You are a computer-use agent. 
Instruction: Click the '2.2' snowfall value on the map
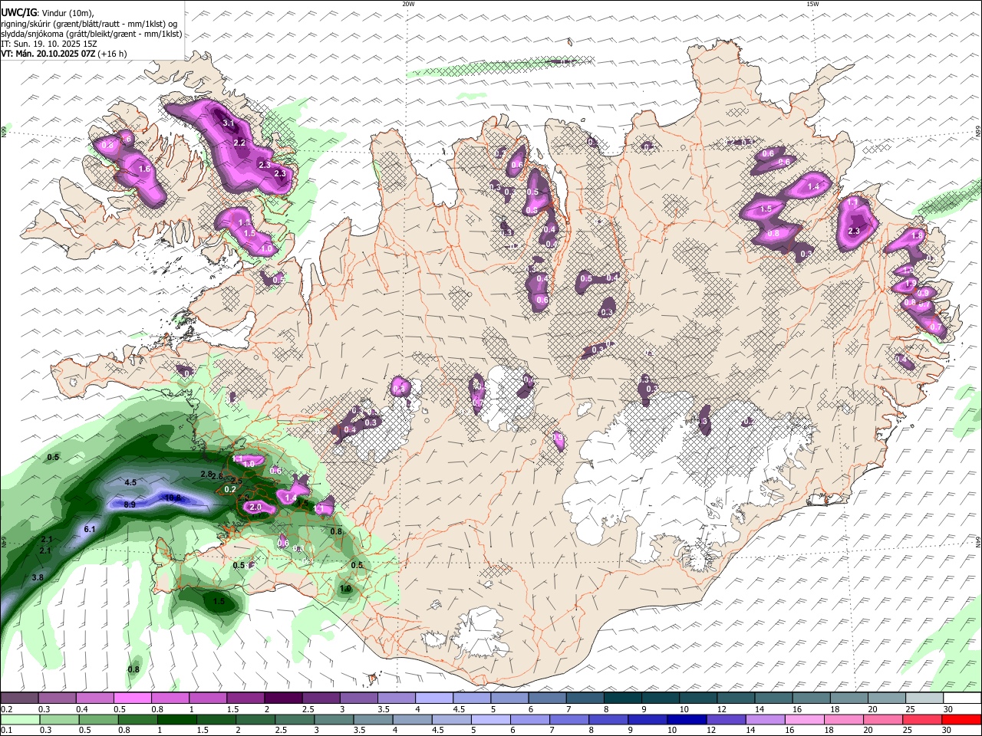[239, 143]
